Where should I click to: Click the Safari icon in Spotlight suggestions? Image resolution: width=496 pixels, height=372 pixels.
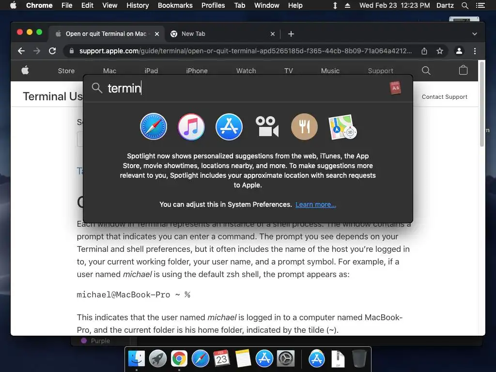pyautogui.click(x=154, y=126)
